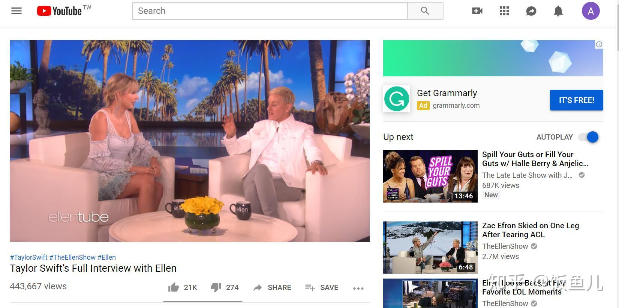Like the video with thumbs up

(x=182, y=287)
